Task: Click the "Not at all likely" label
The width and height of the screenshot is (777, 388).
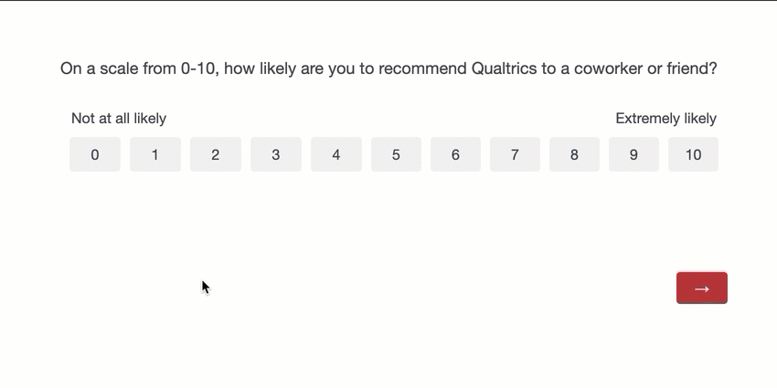Action: pos(119,119)
